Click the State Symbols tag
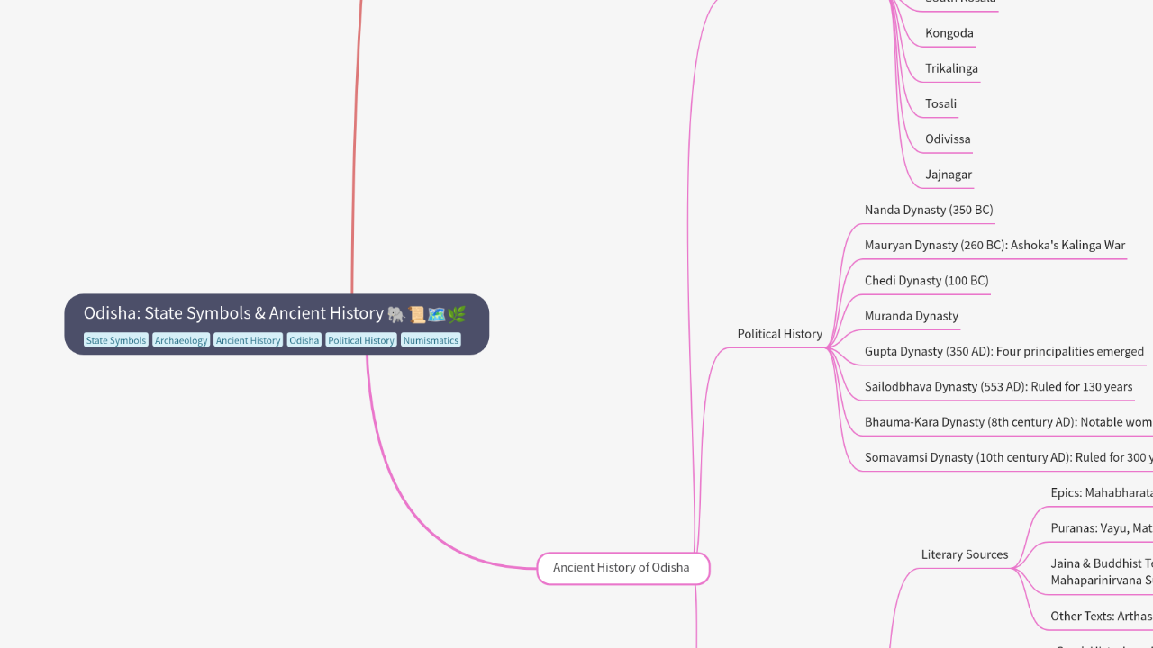The width and height of the screenshot is (1153, 648). point(116,340)
